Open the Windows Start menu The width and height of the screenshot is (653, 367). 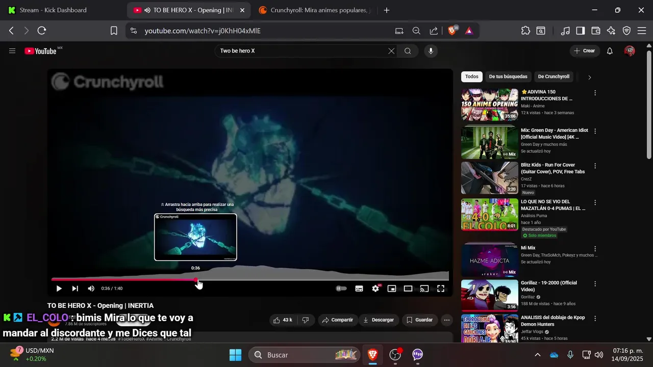(235, 355)
